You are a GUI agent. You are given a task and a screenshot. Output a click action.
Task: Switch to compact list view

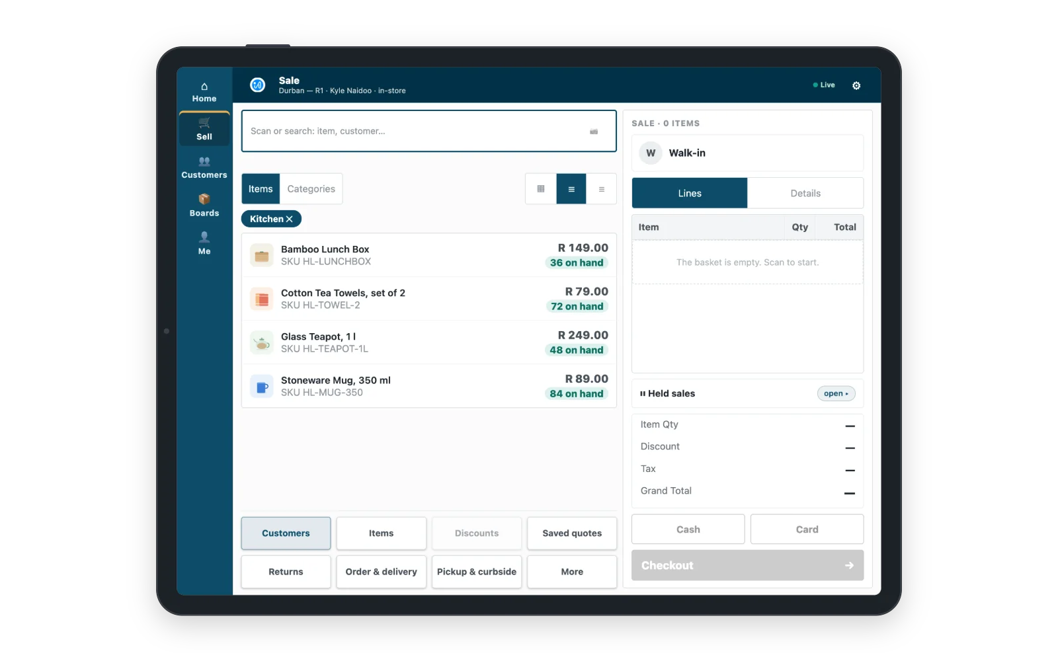[x=602, y=189]
